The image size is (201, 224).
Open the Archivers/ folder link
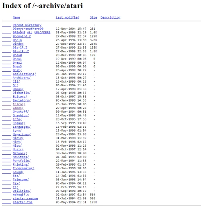[x=22, y=78]
